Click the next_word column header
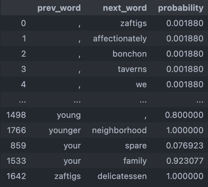 (125, 8)
